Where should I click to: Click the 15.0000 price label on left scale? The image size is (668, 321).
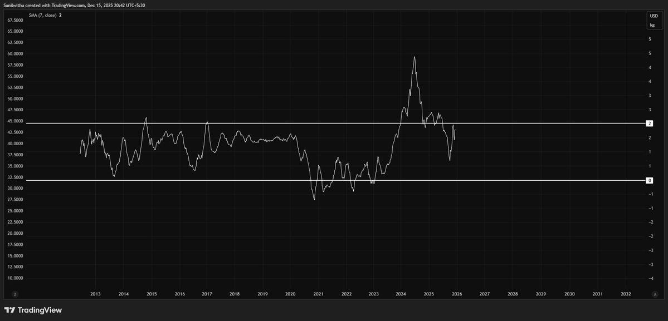click(x=16, y=256)
